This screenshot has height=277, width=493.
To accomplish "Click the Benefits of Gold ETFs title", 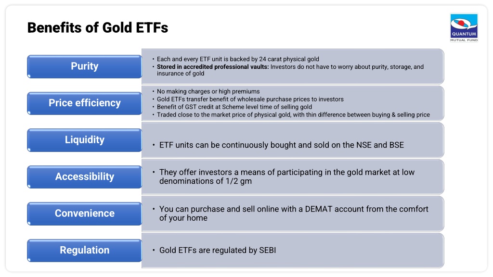I will pos(97,27).
